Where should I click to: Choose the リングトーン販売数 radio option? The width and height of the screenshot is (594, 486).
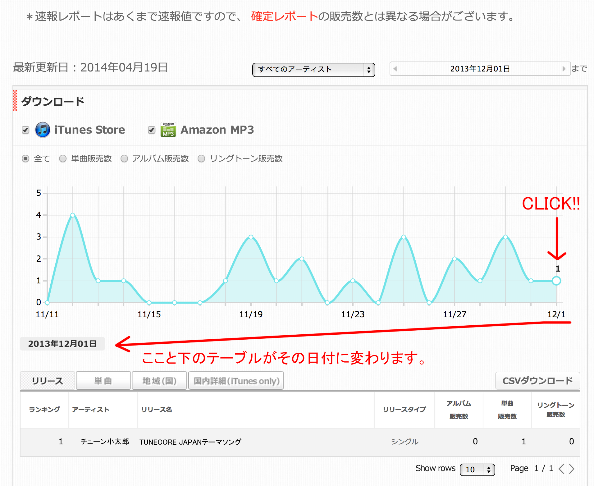[x=201, y=159]
